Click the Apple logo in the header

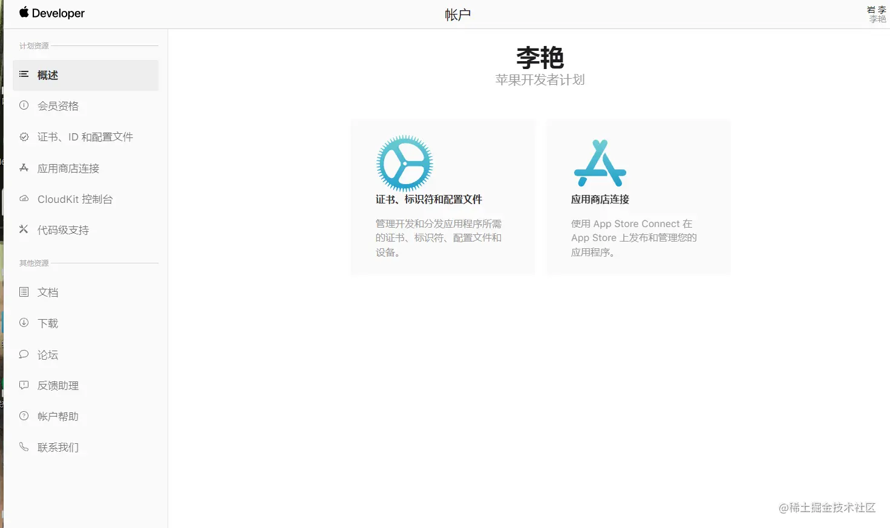click(x=23, y=13)
